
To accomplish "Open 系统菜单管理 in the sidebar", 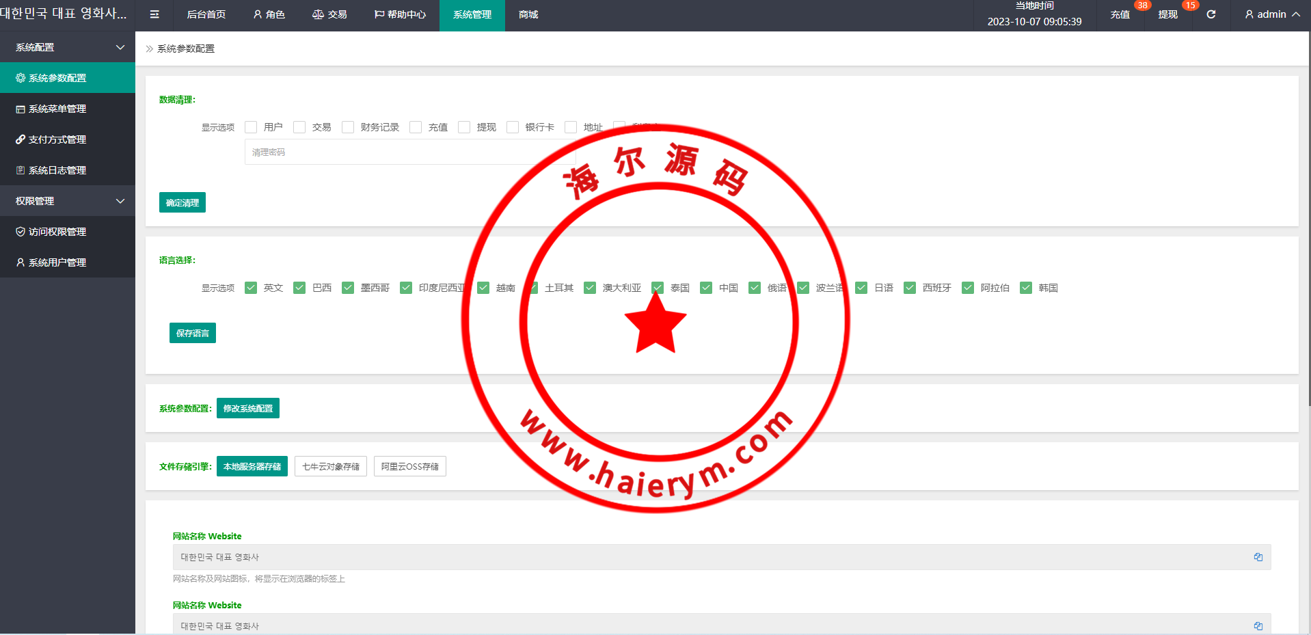I will click(57, 109).
